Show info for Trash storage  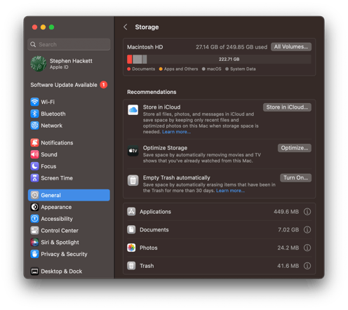tap(307, 266)
